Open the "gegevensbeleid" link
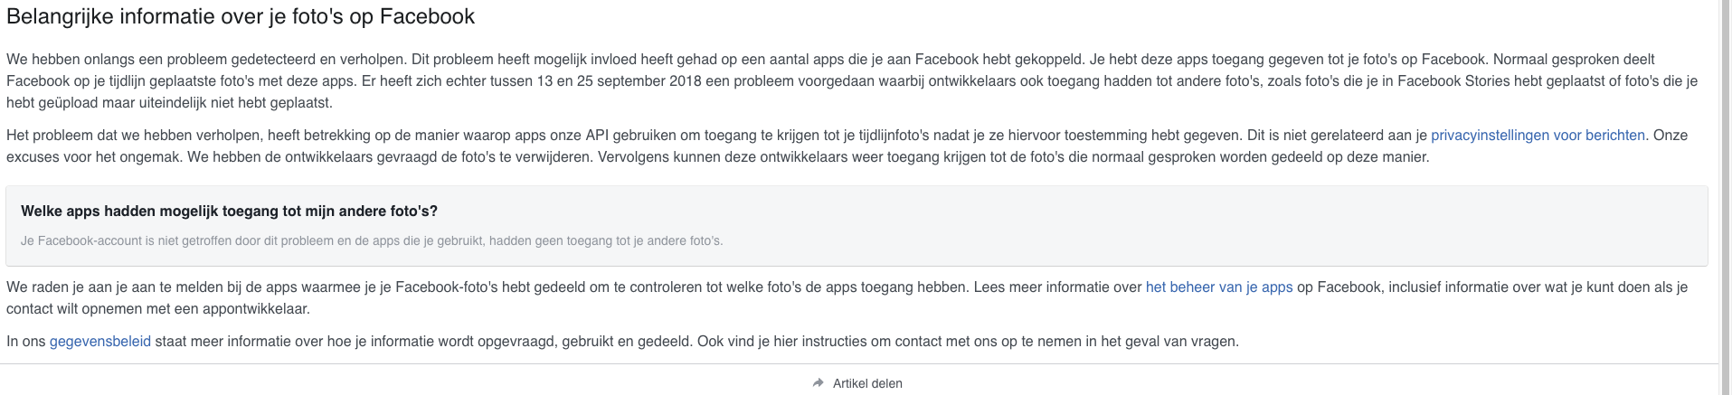The width and height of the screenshot is (1732, 395). point(99,342)
